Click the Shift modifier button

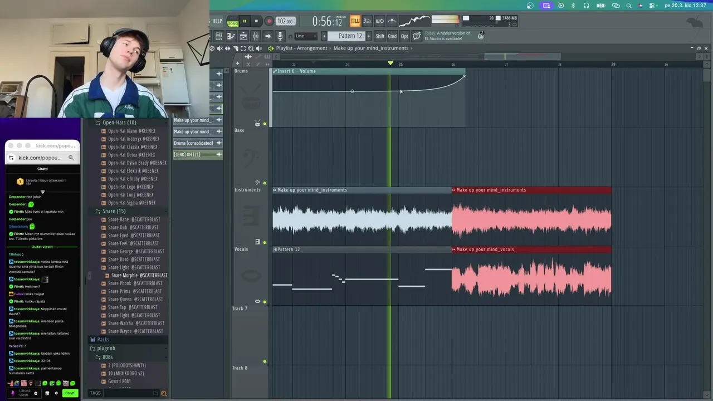click(x=380, y=36)
